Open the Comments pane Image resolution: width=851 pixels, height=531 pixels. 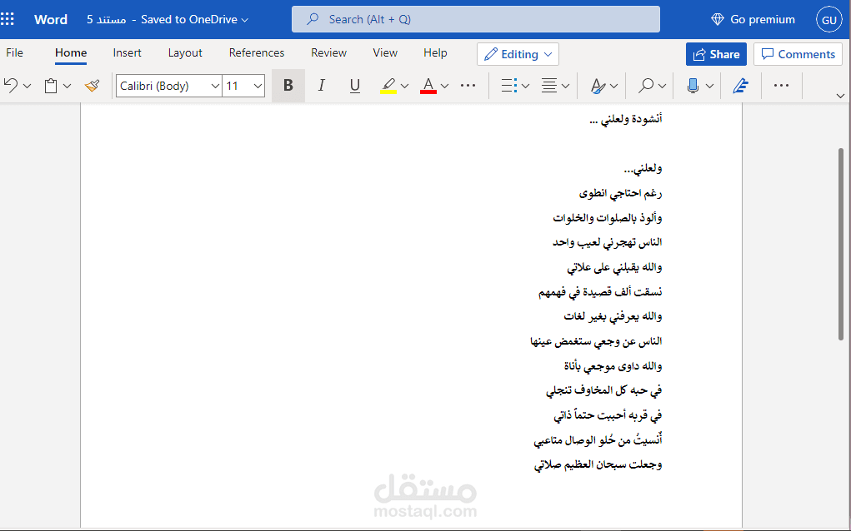(x=798, y=54)
